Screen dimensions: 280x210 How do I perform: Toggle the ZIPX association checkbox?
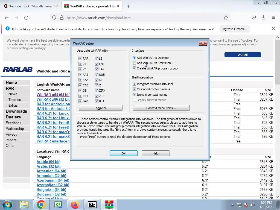pyautogui.click(x=97, y=91)
